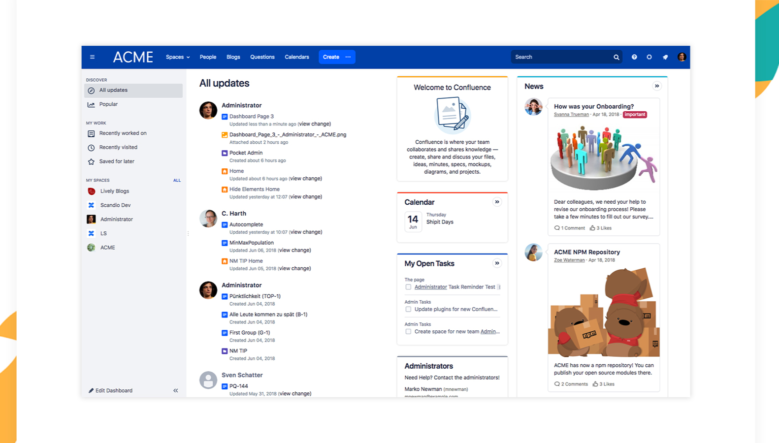
Task: Check the Update plugins for new Confluence task
Action: (408, 310)
